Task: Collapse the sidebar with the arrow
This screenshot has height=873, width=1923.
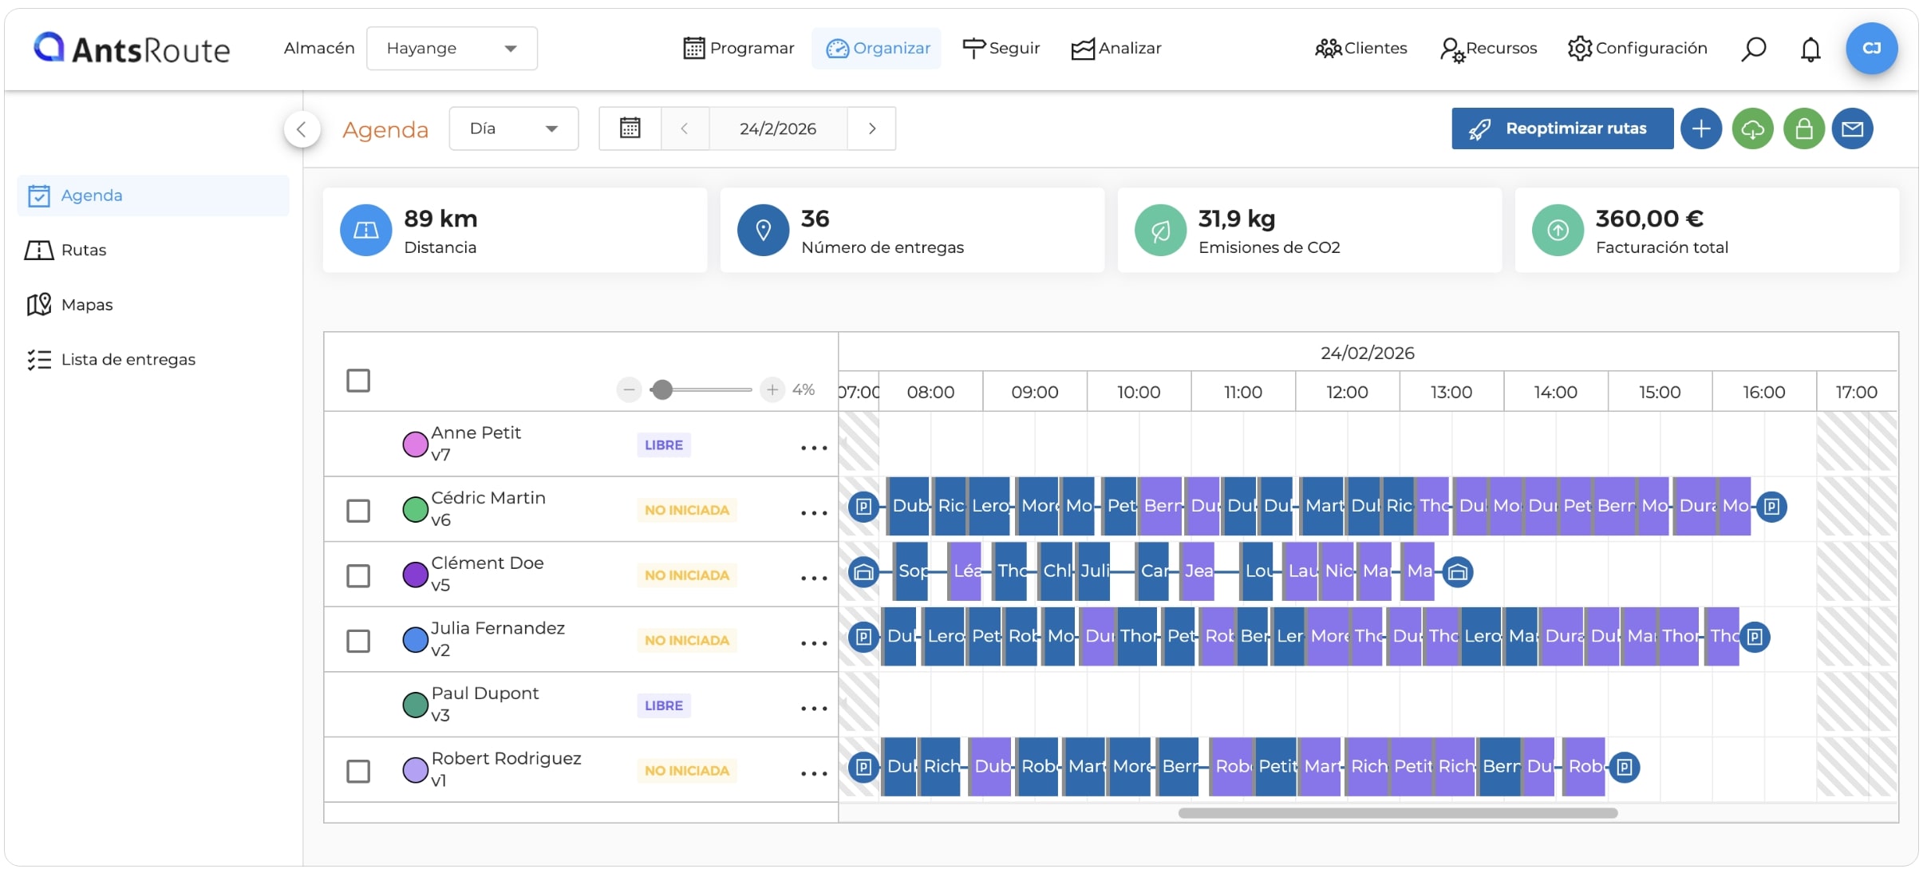Action: point(302,128)
